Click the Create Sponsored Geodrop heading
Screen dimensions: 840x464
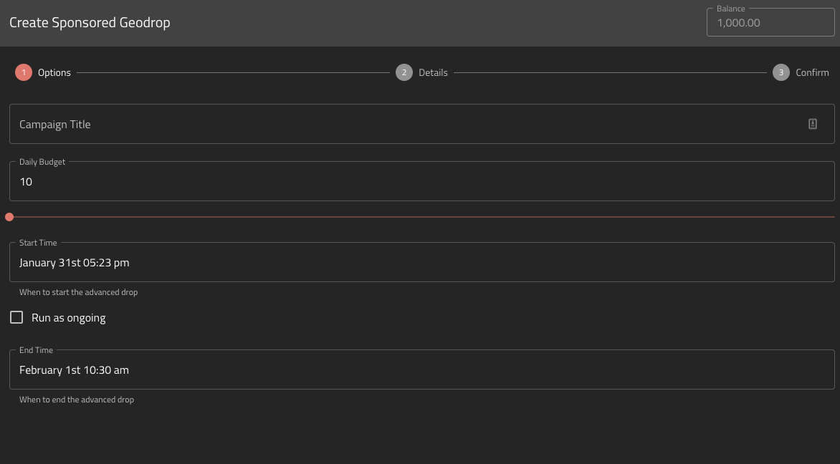pos(90,22)
